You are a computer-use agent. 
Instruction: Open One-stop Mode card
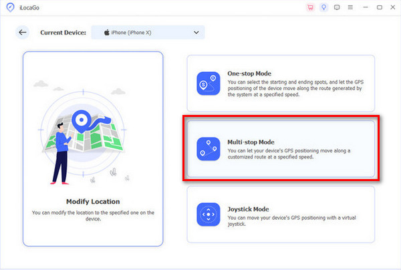click(x=281, y=84)
